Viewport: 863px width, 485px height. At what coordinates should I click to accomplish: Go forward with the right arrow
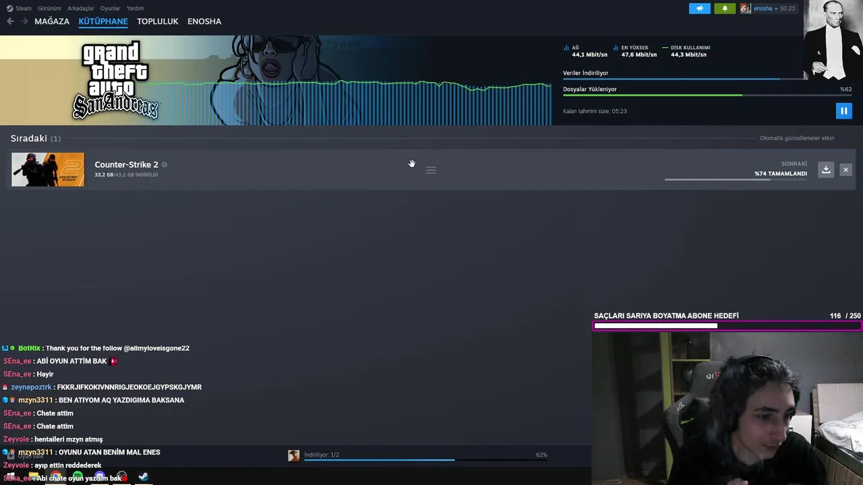click(24, 22)
